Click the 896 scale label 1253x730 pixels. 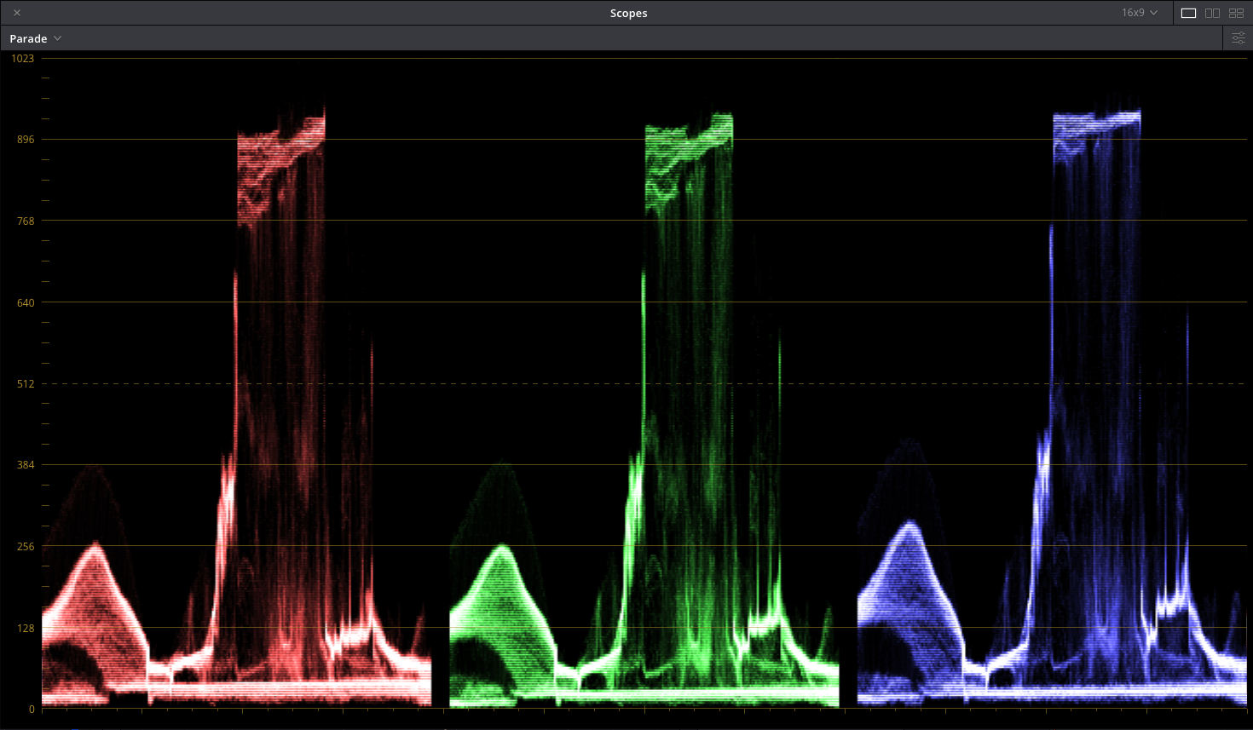[x=26, y=140]
